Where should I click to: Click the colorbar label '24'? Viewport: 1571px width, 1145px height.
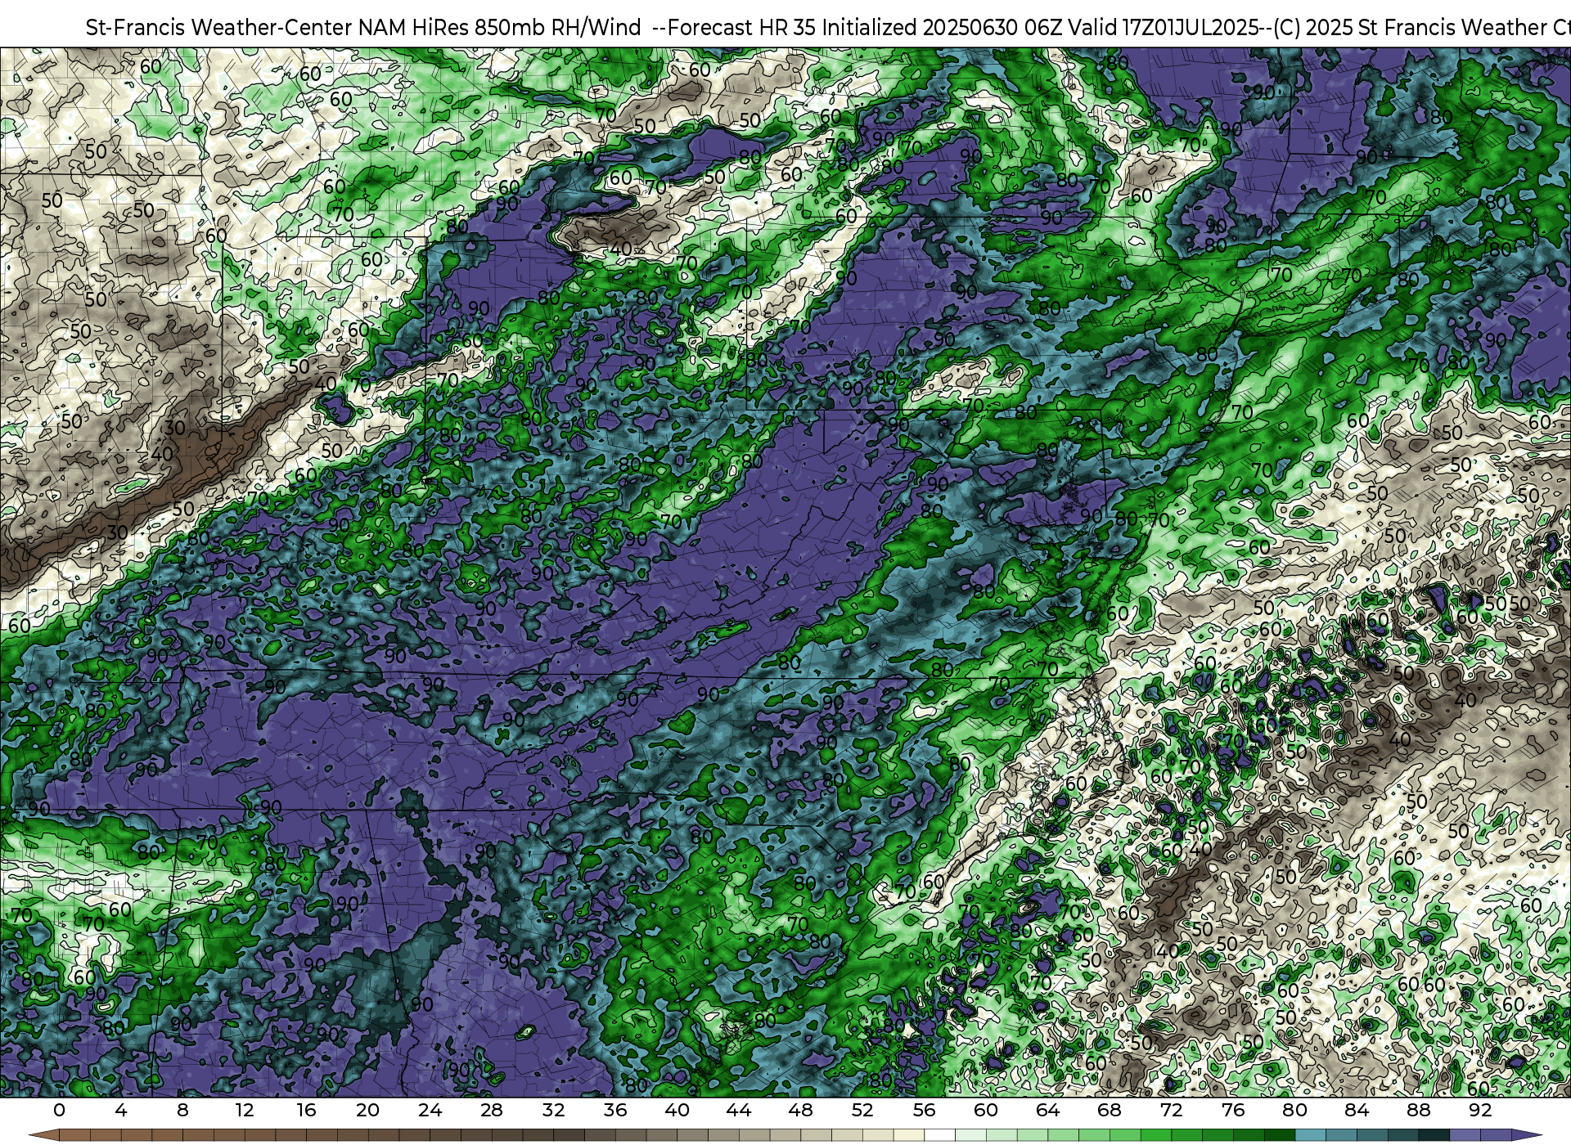pos(430,1110)
